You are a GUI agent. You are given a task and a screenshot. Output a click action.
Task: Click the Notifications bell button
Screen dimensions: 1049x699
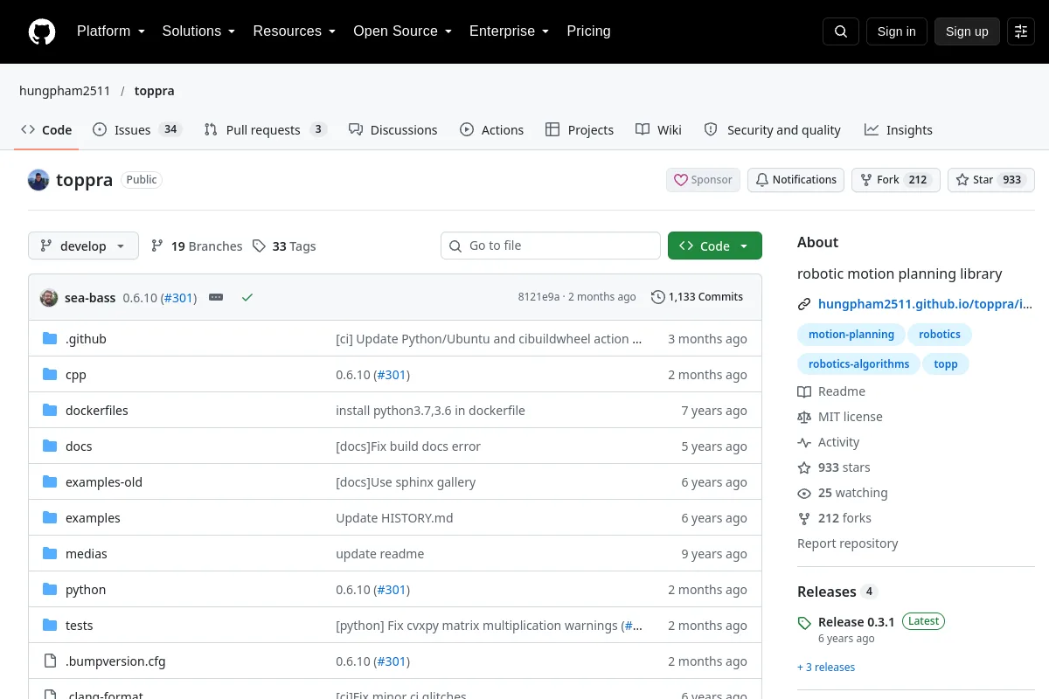click(795, 180)
